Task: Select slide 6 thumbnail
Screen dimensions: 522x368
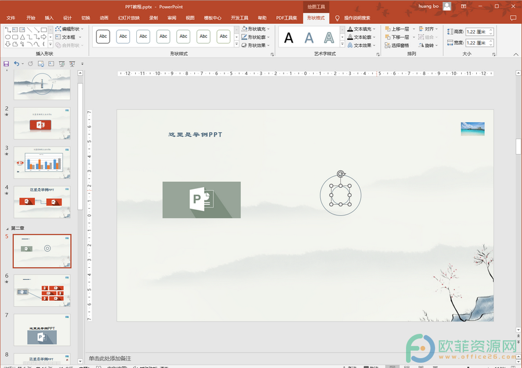Action: [42, 290]
